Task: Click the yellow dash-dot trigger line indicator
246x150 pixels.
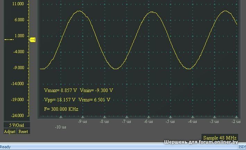Action: click(x=9, y=40)
